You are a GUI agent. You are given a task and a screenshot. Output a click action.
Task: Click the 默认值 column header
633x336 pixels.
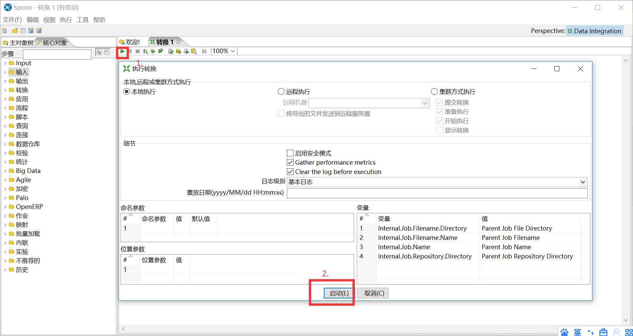(x=204, y=219)
